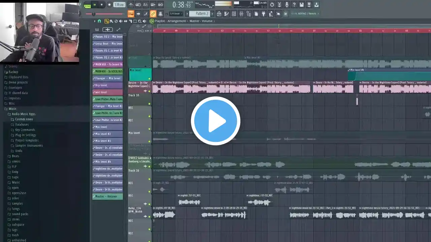Open the Help question mark icon
Image resolution: width=431 pixels, height=242 pixels.
click(x=294, y=5)
